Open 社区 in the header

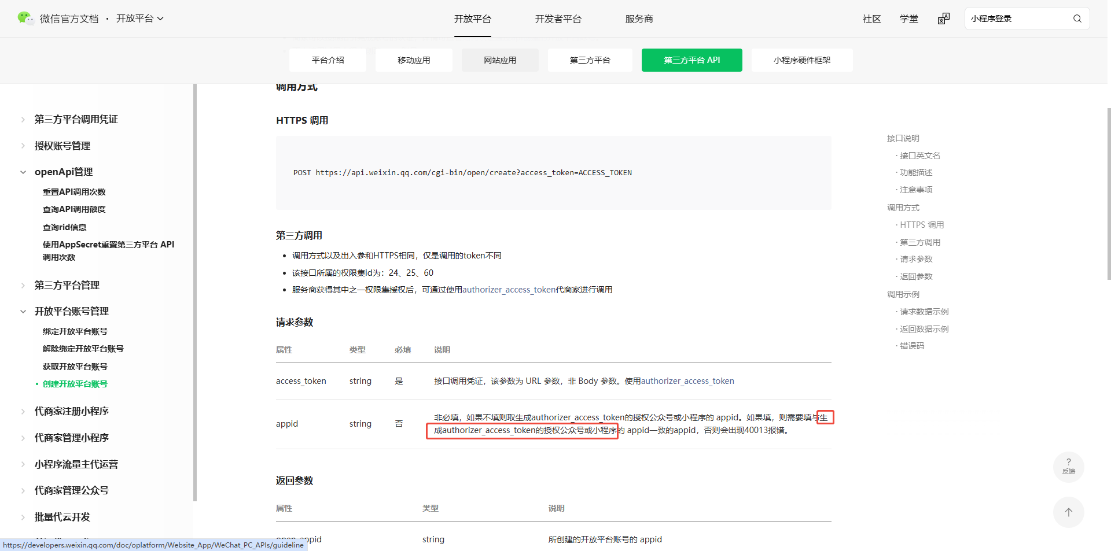click(871, 19)
